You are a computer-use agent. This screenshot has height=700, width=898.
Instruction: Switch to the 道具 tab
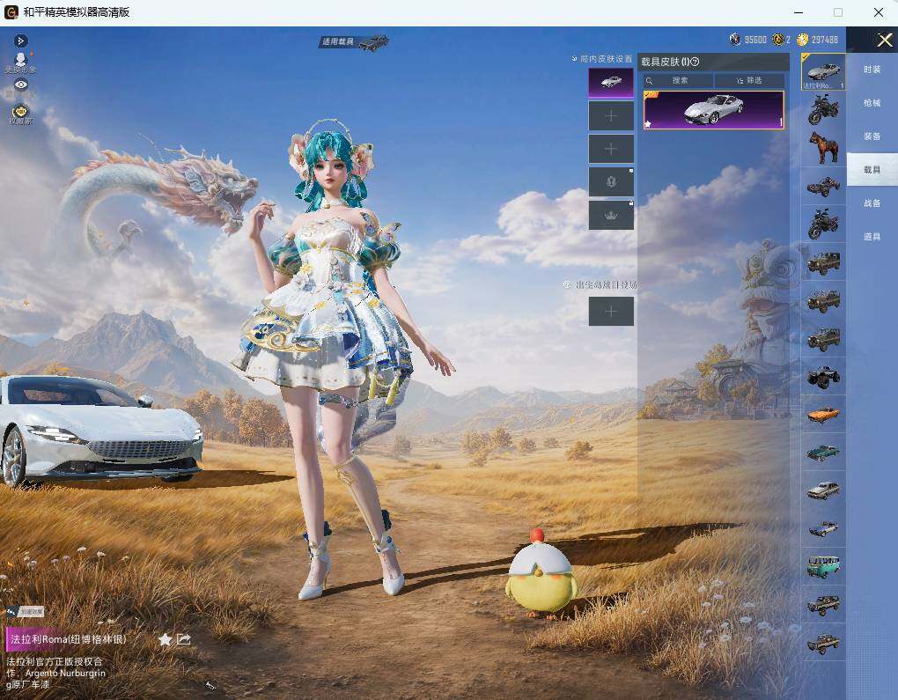coord(872,237)
